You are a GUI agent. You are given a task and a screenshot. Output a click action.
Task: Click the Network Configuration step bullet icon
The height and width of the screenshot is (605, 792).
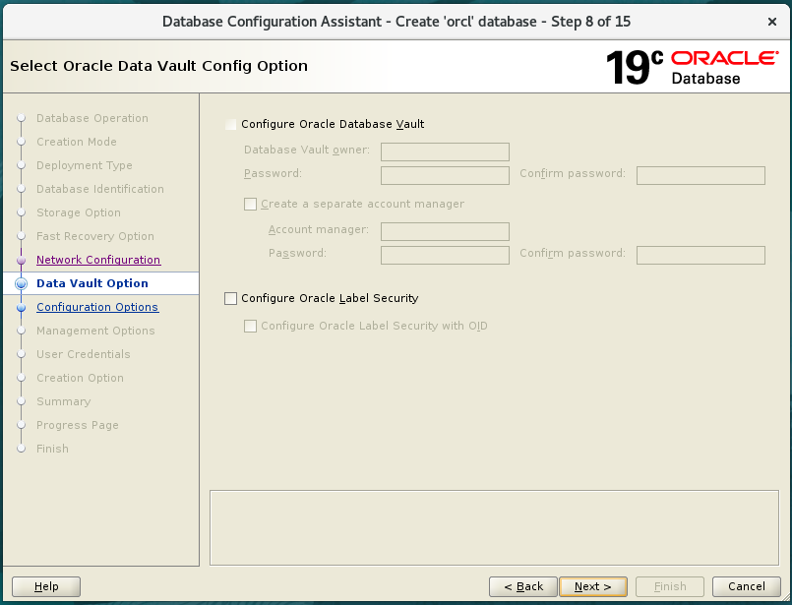click(x=22, y=260)
